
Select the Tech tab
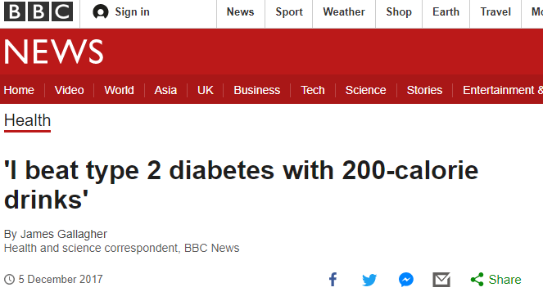(312, 90)
